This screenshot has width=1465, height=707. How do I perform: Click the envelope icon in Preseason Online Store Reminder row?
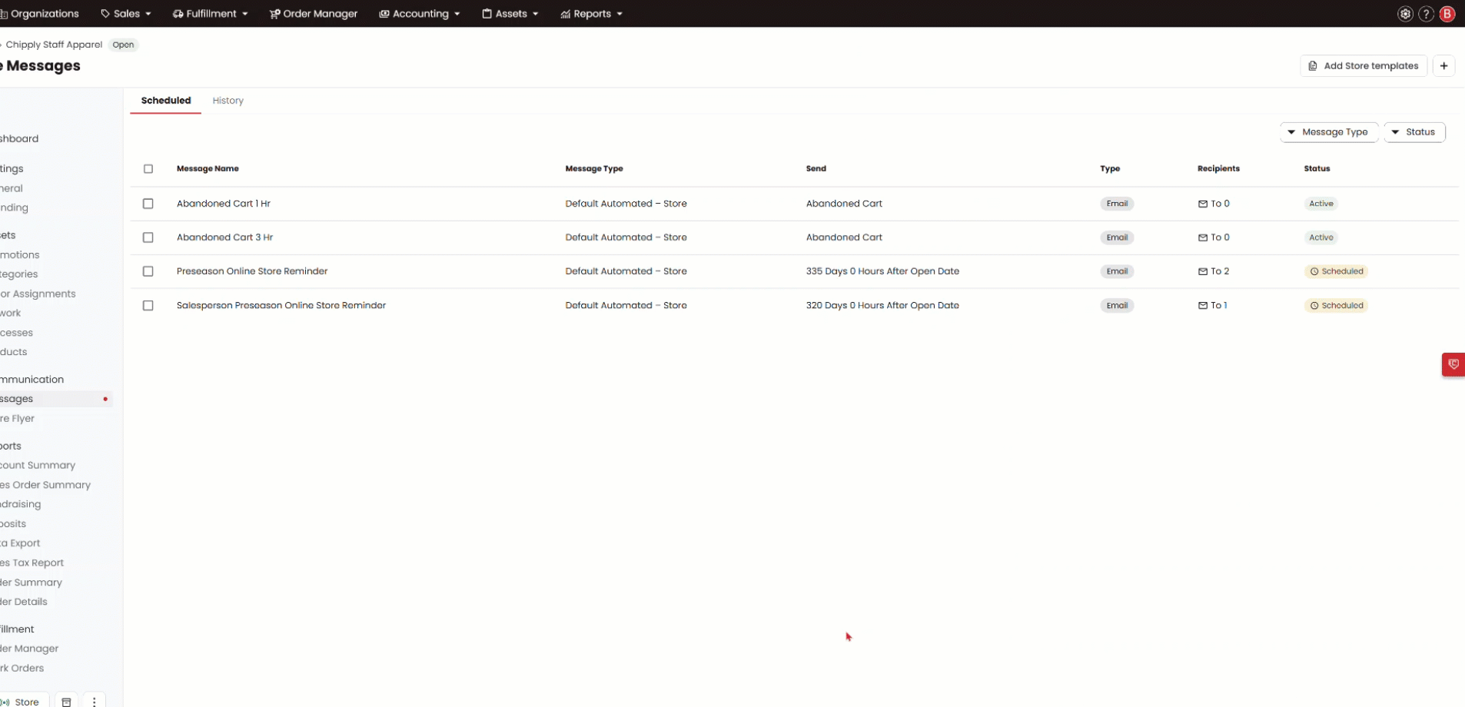click(x=1202, y=271)
